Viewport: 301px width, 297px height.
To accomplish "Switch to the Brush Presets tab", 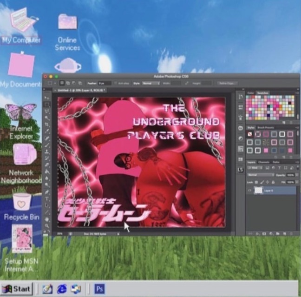I will click(x=266, y=127).
